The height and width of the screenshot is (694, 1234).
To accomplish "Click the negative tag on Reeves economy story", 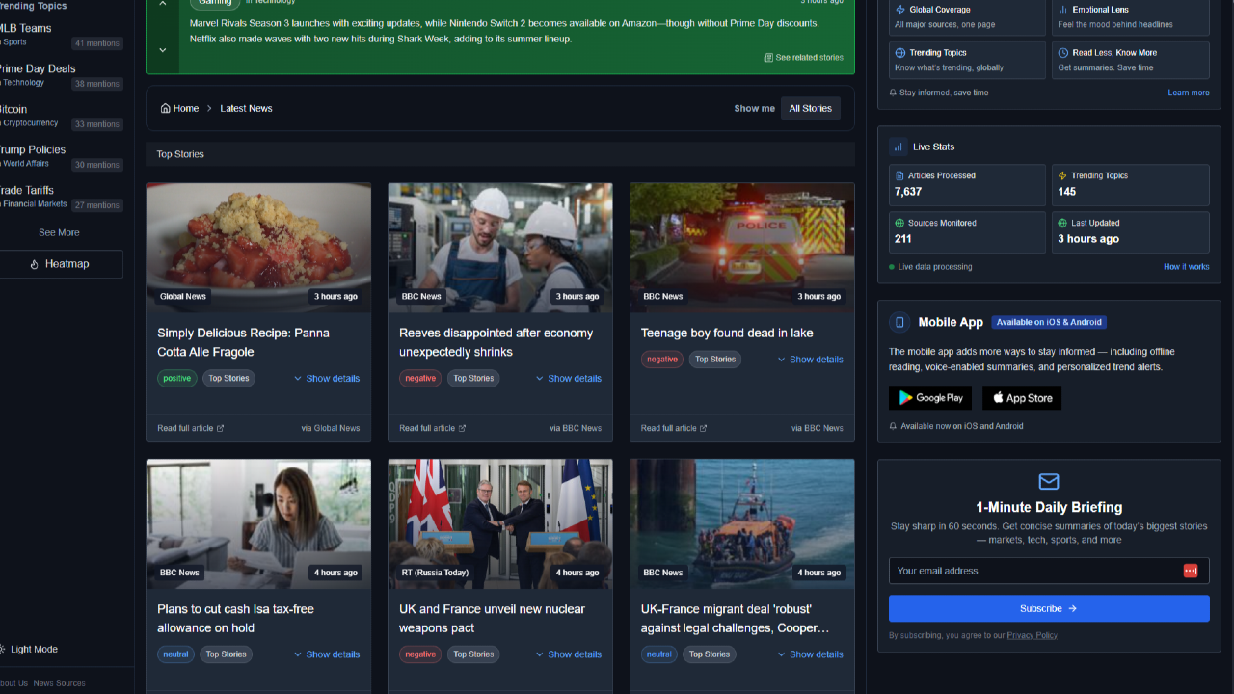I will tap(420, 379).
